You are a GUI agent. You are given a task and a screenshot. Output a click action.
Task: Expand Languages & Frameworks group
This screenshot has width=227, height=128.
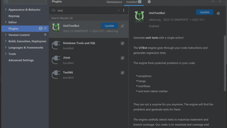tap(6, 47)
